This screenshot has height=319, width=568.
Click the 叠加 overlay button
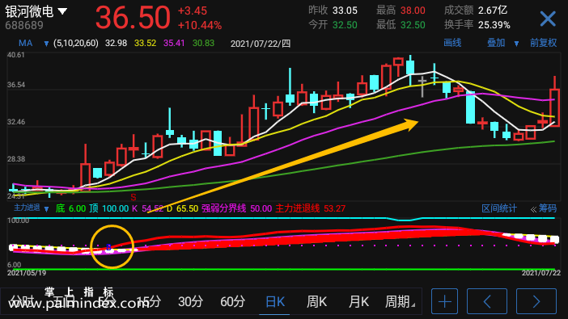coord(496,43)
